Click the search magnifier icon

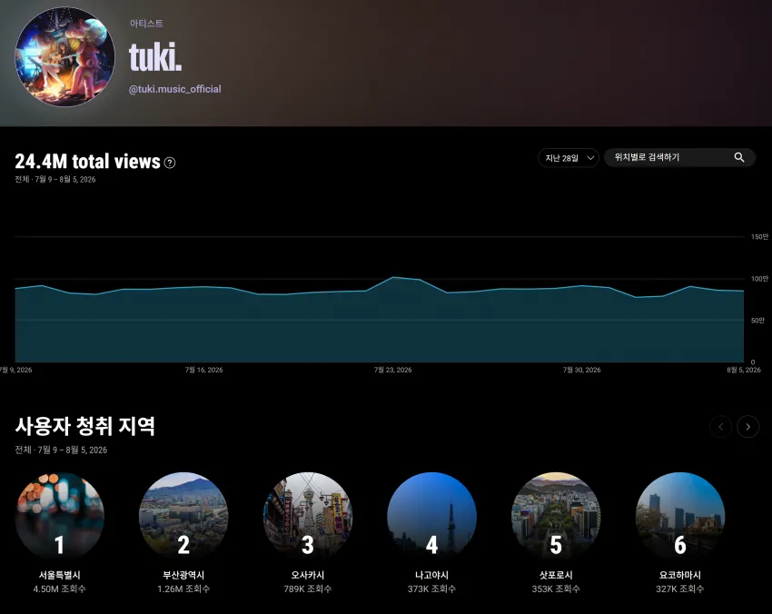click(739, 157)
